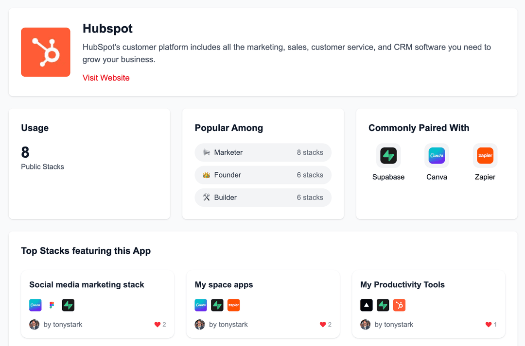Click the '6 stacks' count for Founder

(310, 175)
